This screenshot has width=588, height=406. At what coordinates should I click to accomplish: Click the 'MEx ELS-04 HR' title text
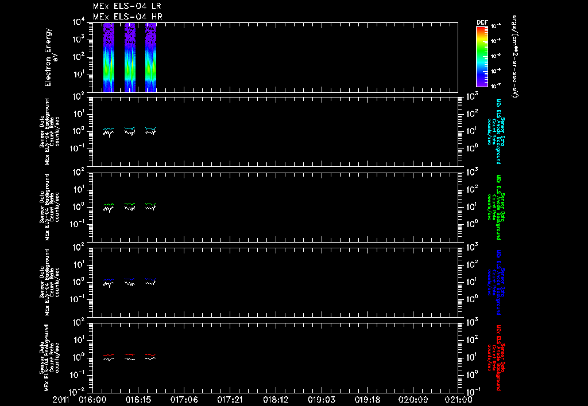coord(127,17)
